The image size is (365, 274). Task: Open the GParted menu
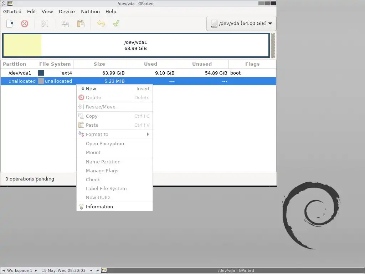pyautogui.click(x=12, y=11)
